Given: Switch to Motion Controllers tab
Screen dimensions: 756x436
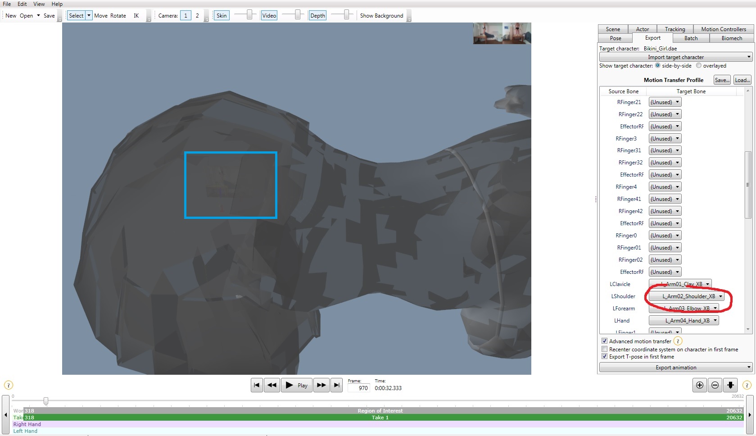Looking at the screenshot, I should 724,29.
